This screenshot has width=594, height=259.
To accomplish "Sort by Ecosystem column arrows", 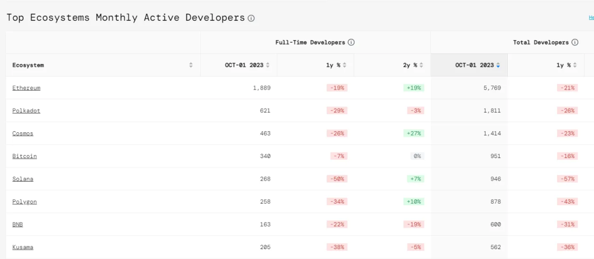I will [x=191, y=65].
